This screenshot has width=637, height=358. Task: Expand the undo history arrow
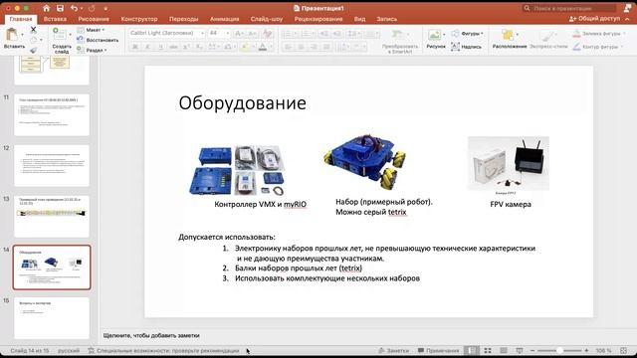point(82,9)
